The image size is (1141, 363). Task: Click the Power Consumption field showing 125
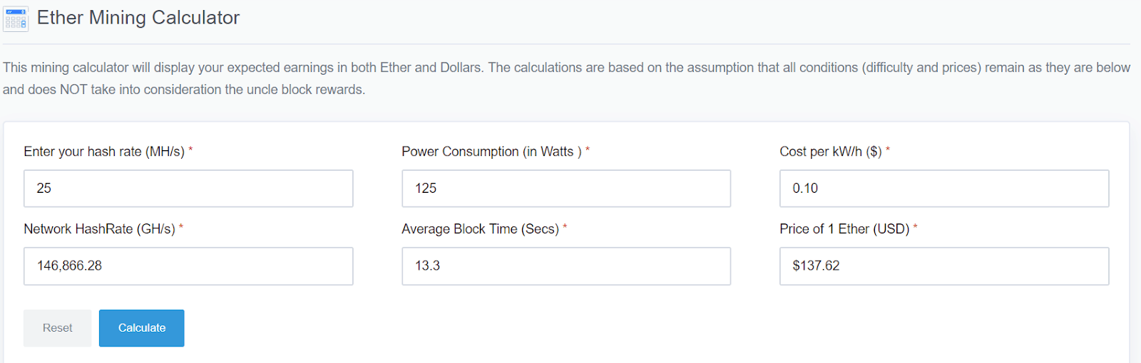tap(566, 189)
